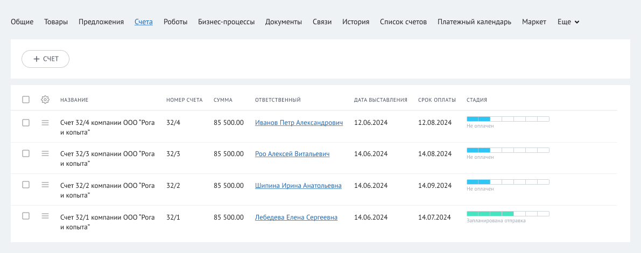Image resolution: width=641 pixels, height=253 pixels.
Task: Open row menu for invoice 32/4
Action: click(x=45, y=123)
